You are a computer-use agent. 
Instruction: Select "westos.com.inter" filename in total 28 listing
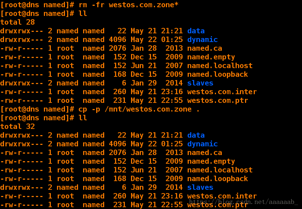pyautogui.click(x=222, y=92)
